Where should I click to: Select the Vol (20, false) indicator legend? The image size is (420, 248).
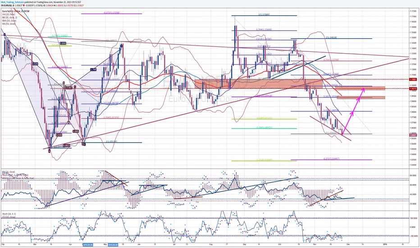point(9,14)
